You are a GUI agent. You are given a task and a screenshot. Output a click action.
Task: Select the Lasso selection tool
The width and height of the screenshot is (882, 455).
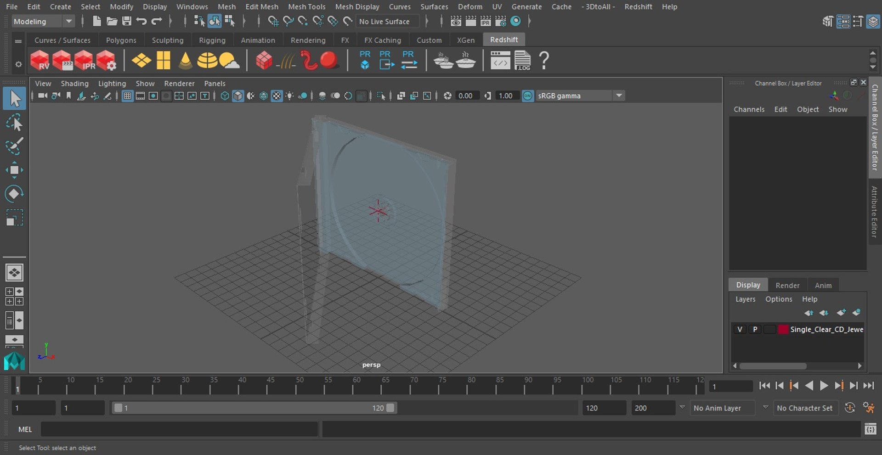(14, 123)
